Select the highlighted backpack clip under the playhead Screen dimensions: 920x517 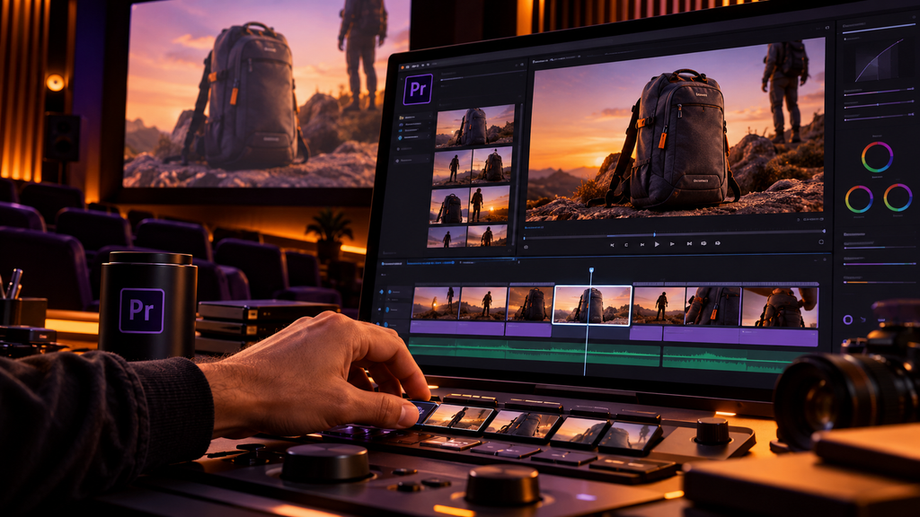pos(592,305)
